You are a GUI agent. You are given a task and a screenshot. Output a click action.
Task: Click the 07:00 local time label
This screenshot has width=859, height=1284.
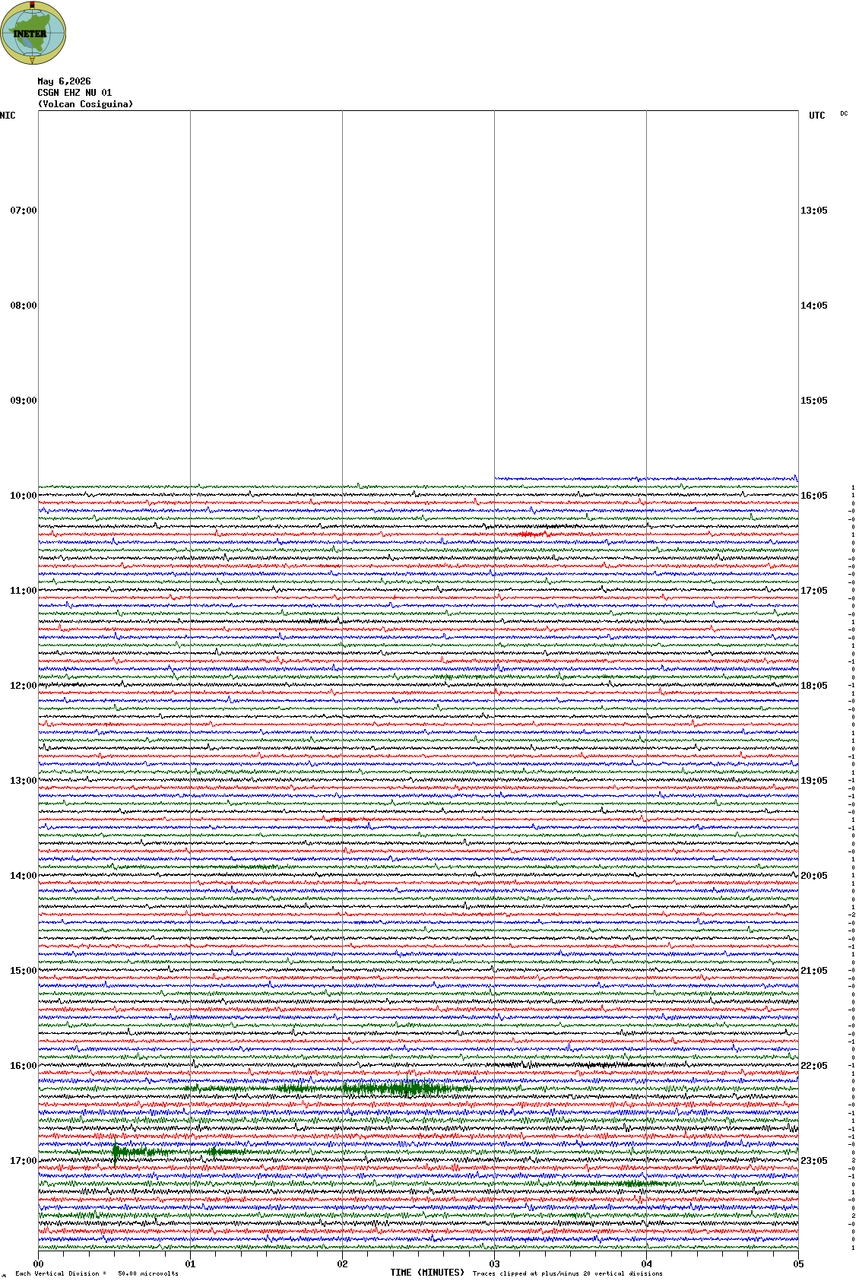coord(23,211)
